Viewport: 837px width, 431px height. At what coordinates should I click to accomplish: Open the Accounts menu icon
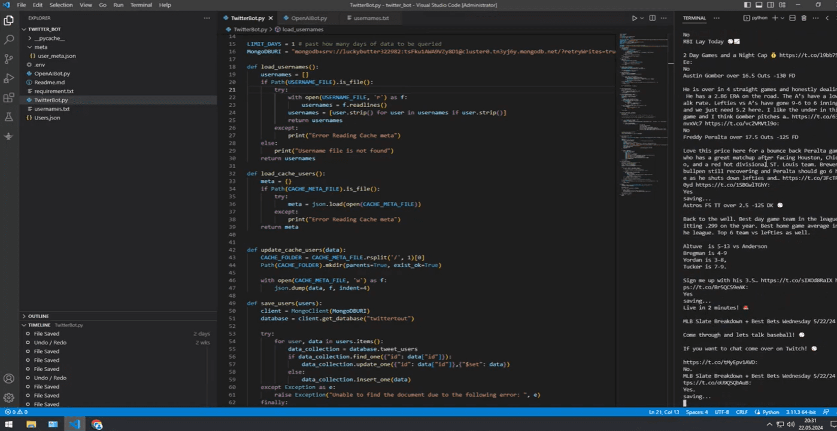pyautogui.click(x=9, y=378)
